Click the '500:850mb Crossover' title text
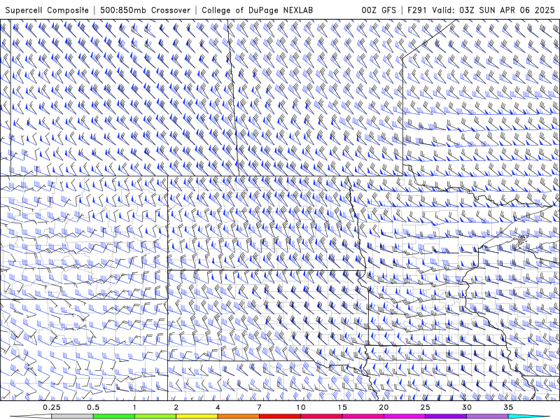Image resolution: width=560 pixels, height=420 pixels. pyautogui.click(x=145, y=10)
